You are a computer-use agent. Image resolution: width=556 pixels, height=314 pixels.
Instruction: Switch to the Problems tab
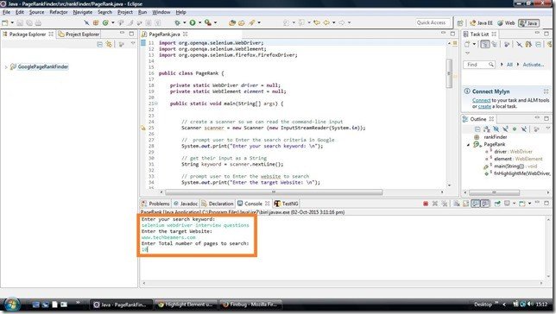(x=155, y=204)
